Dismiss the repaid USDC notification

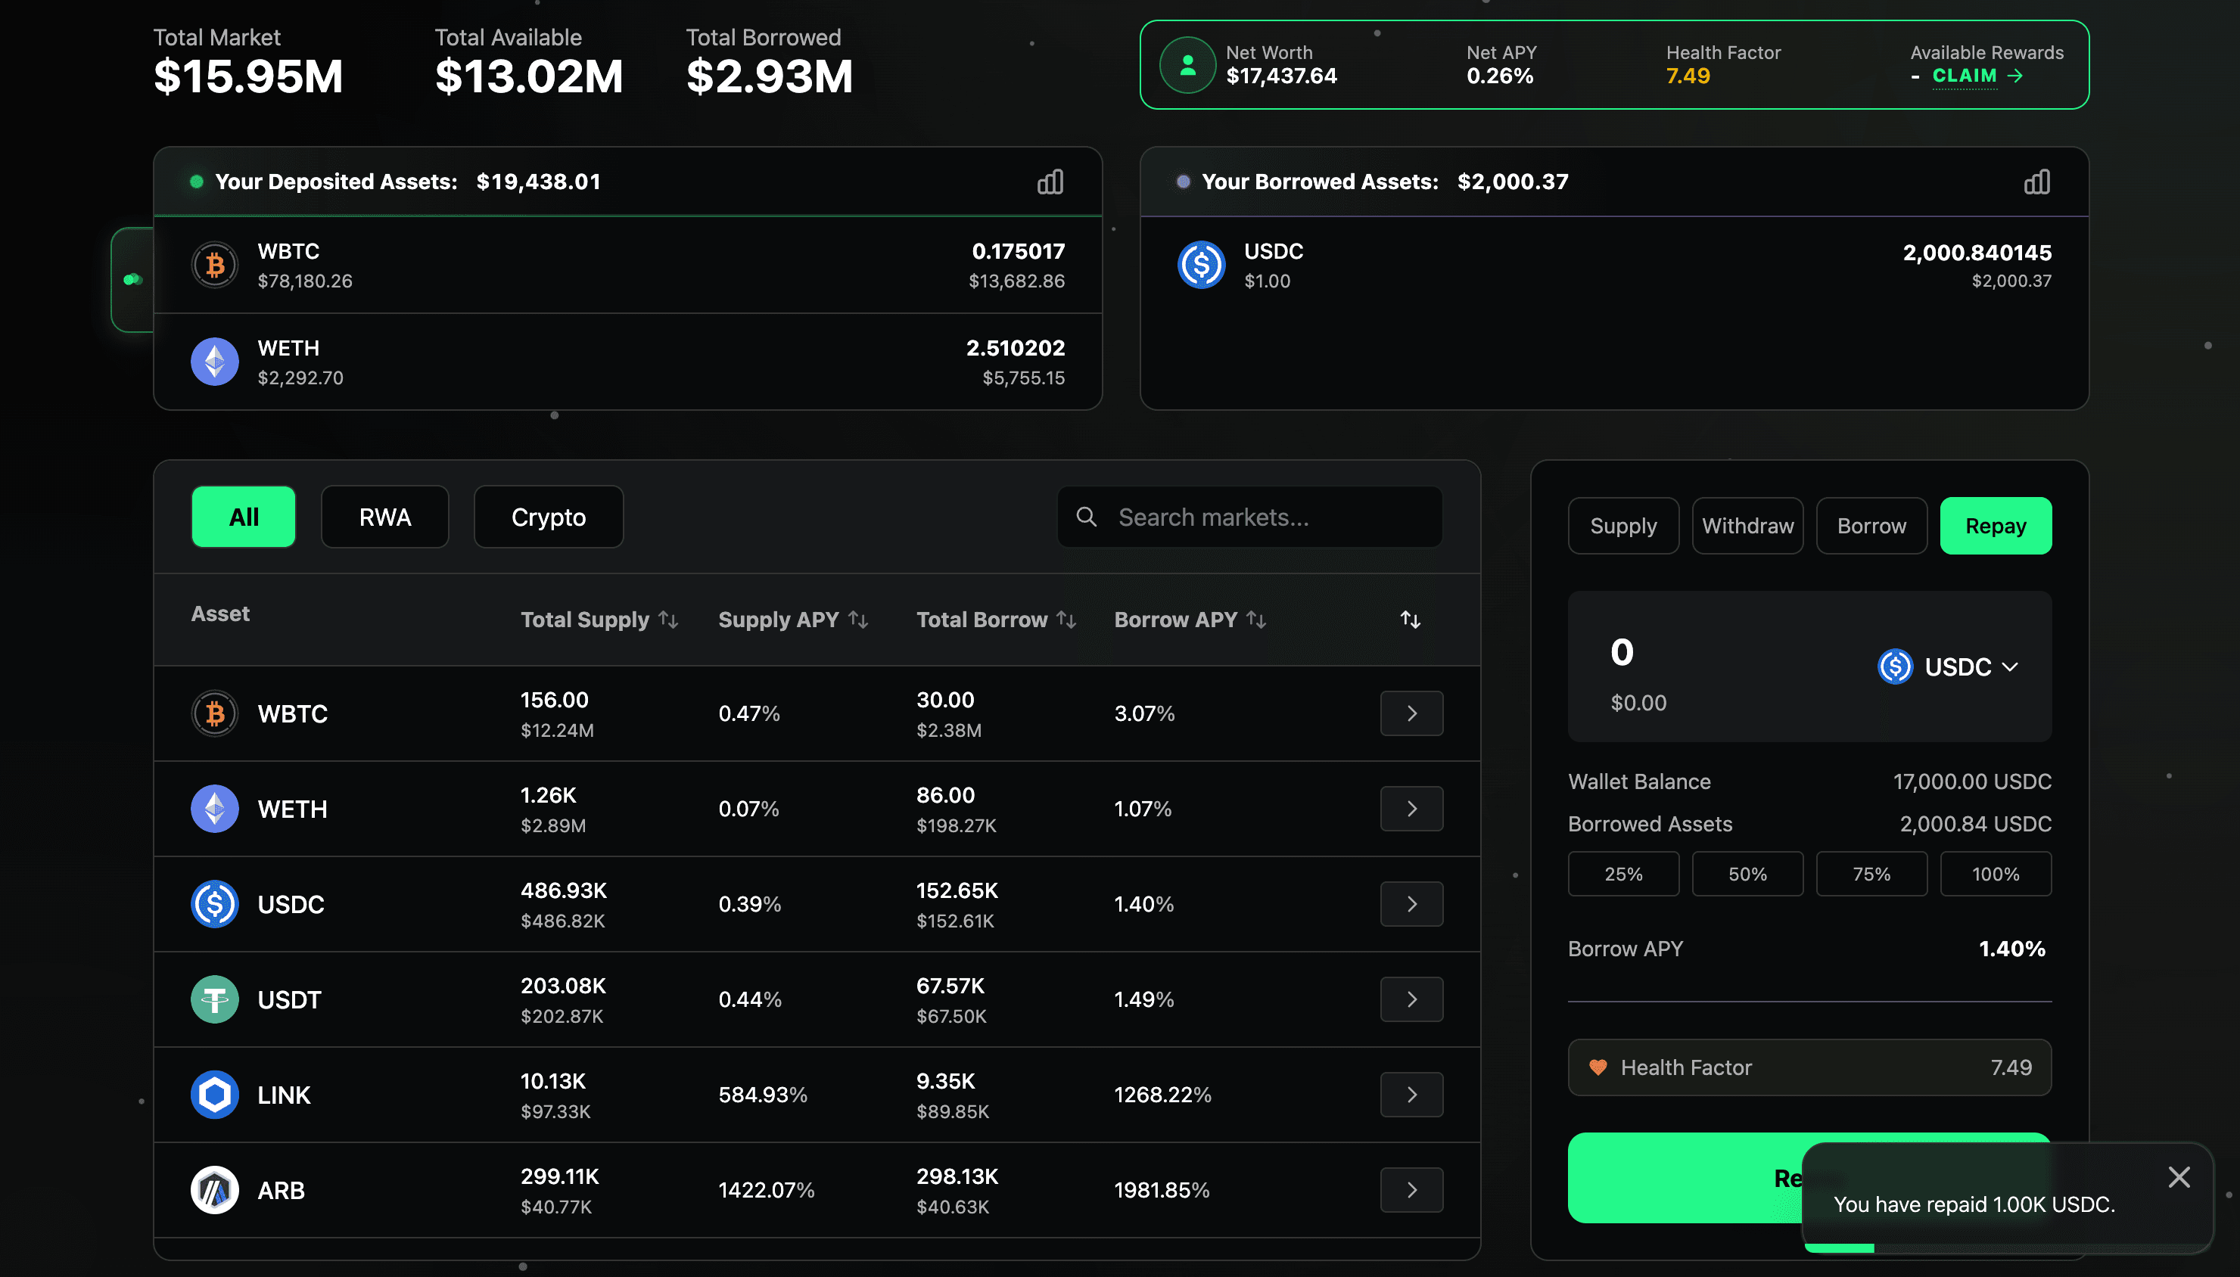tap(2179, 1176)
